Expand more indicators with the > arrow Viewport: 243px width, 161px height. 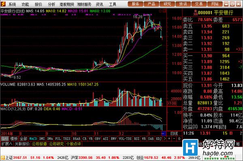(x=165, y=139)
